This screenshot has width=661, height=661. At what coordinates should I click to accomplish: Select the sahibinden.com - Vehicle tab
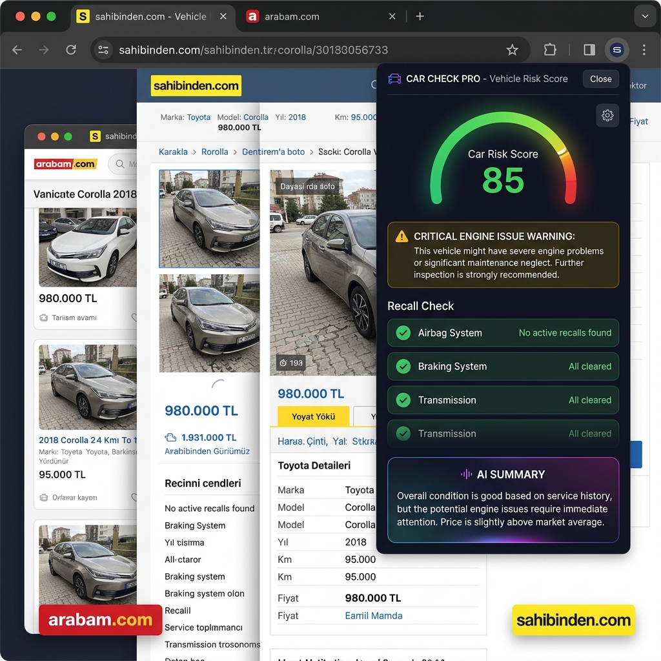click(151, 16)
